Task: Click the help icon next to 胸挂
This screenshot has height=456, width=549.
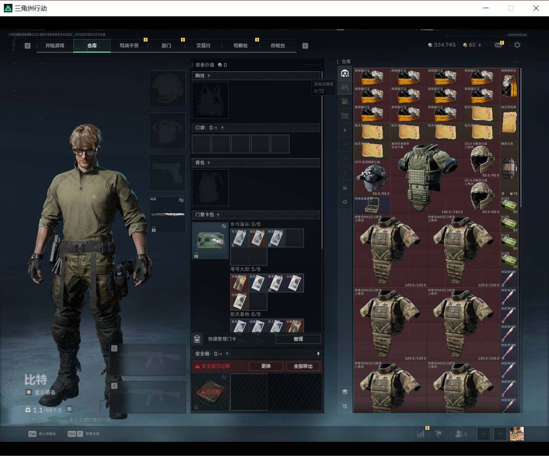Action: pyautogui.click(x=209, y=76)
